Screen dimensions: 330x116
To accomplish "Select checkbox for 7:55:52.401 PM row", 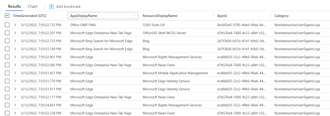I will click(x=7, y=57).
